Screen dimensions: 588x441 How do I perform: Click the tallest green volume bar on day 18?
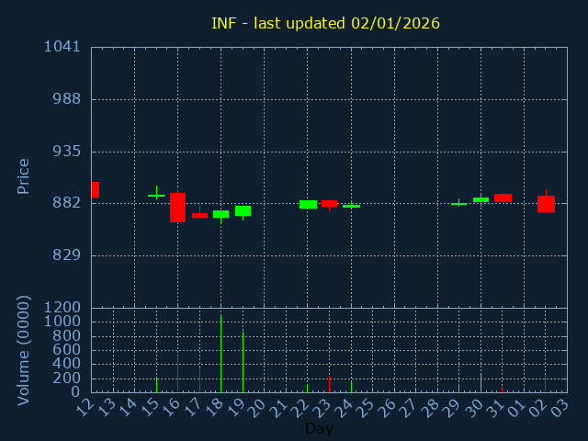point(220,354)
